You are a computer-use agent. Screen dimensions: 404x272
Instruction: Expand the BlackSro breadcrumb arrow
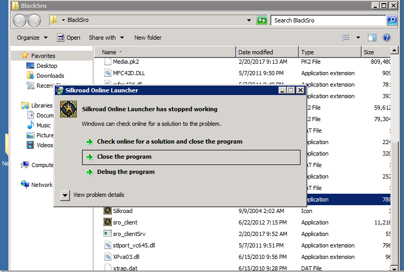tap(63, 20)
